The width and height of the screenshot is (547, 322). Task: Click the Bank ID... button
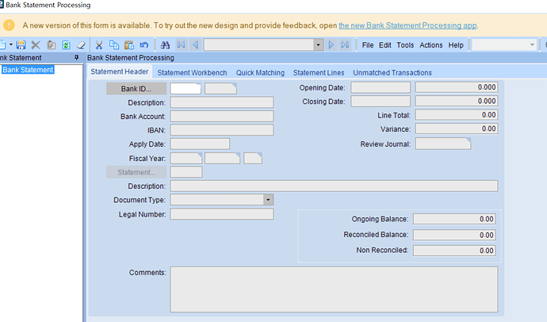(136, 88)
